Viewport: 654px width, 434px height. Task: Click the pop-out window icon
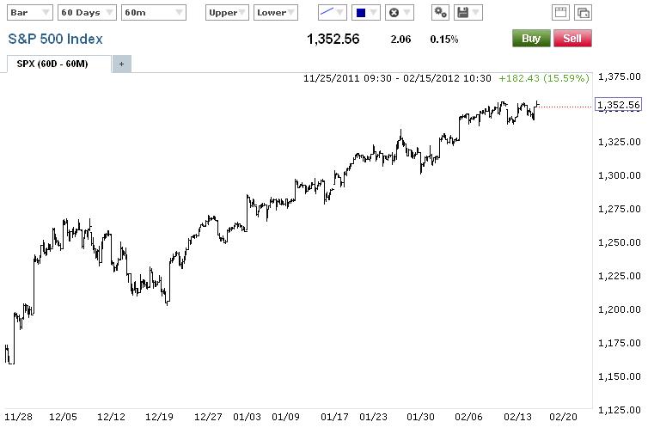pos(583,13)
